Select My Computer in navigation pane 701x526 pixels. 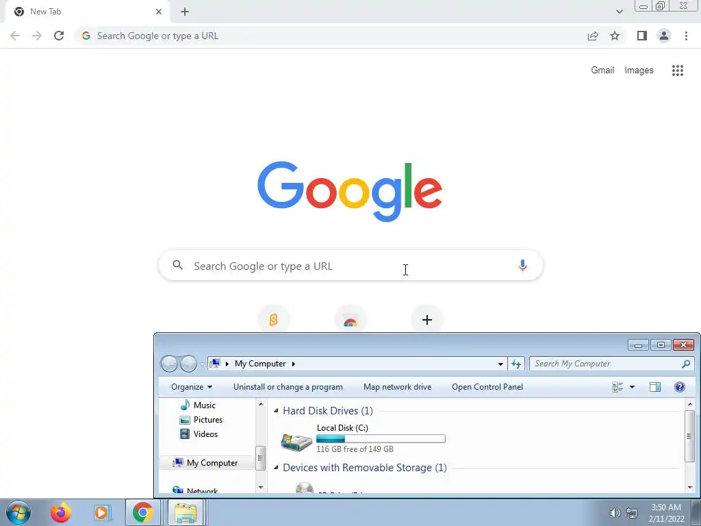tap(207, 463)
